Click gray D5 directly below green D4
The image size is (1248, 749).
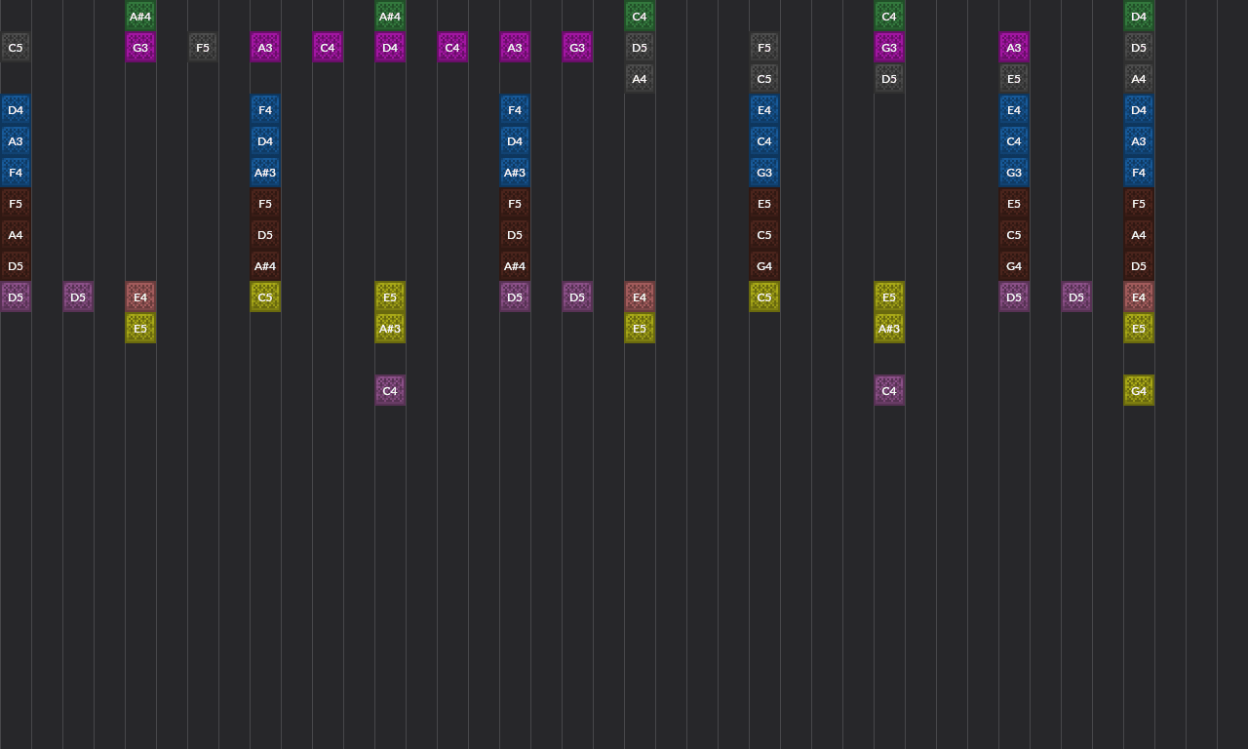pos(1139,47)
